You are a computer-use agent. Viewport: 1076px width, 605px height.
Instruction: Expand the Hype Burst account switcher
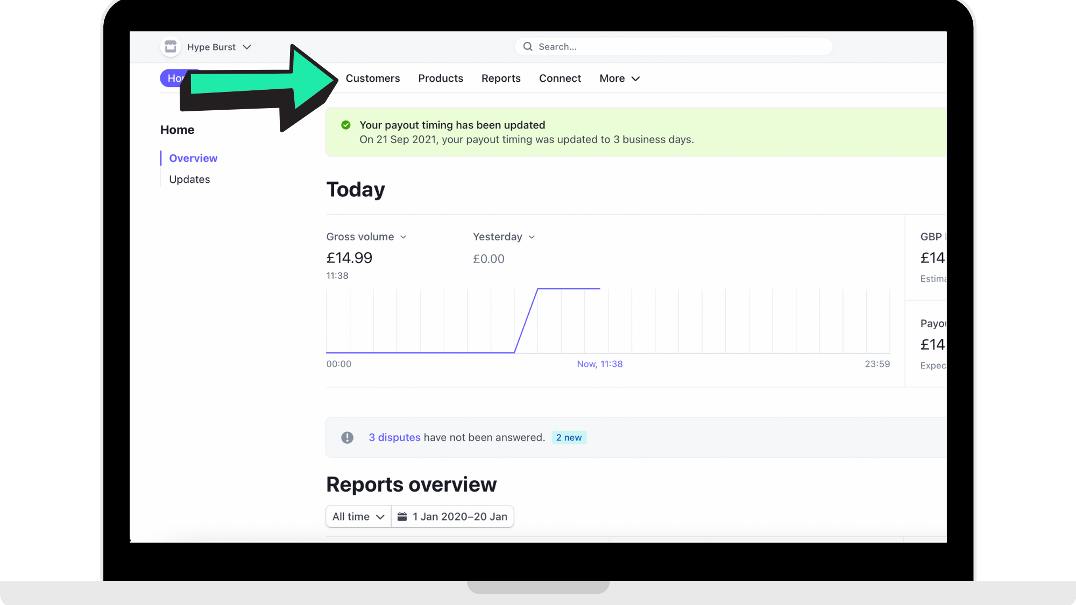click(x=247, y=47)
